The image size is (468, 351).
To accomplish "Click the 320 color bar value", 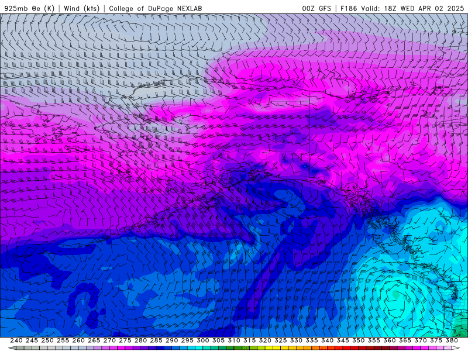I will 265,340.
